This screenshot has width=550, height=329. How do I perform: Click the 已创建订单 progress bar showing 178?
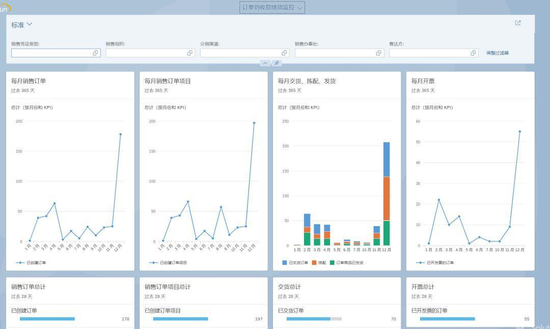[x=47, y=319]
